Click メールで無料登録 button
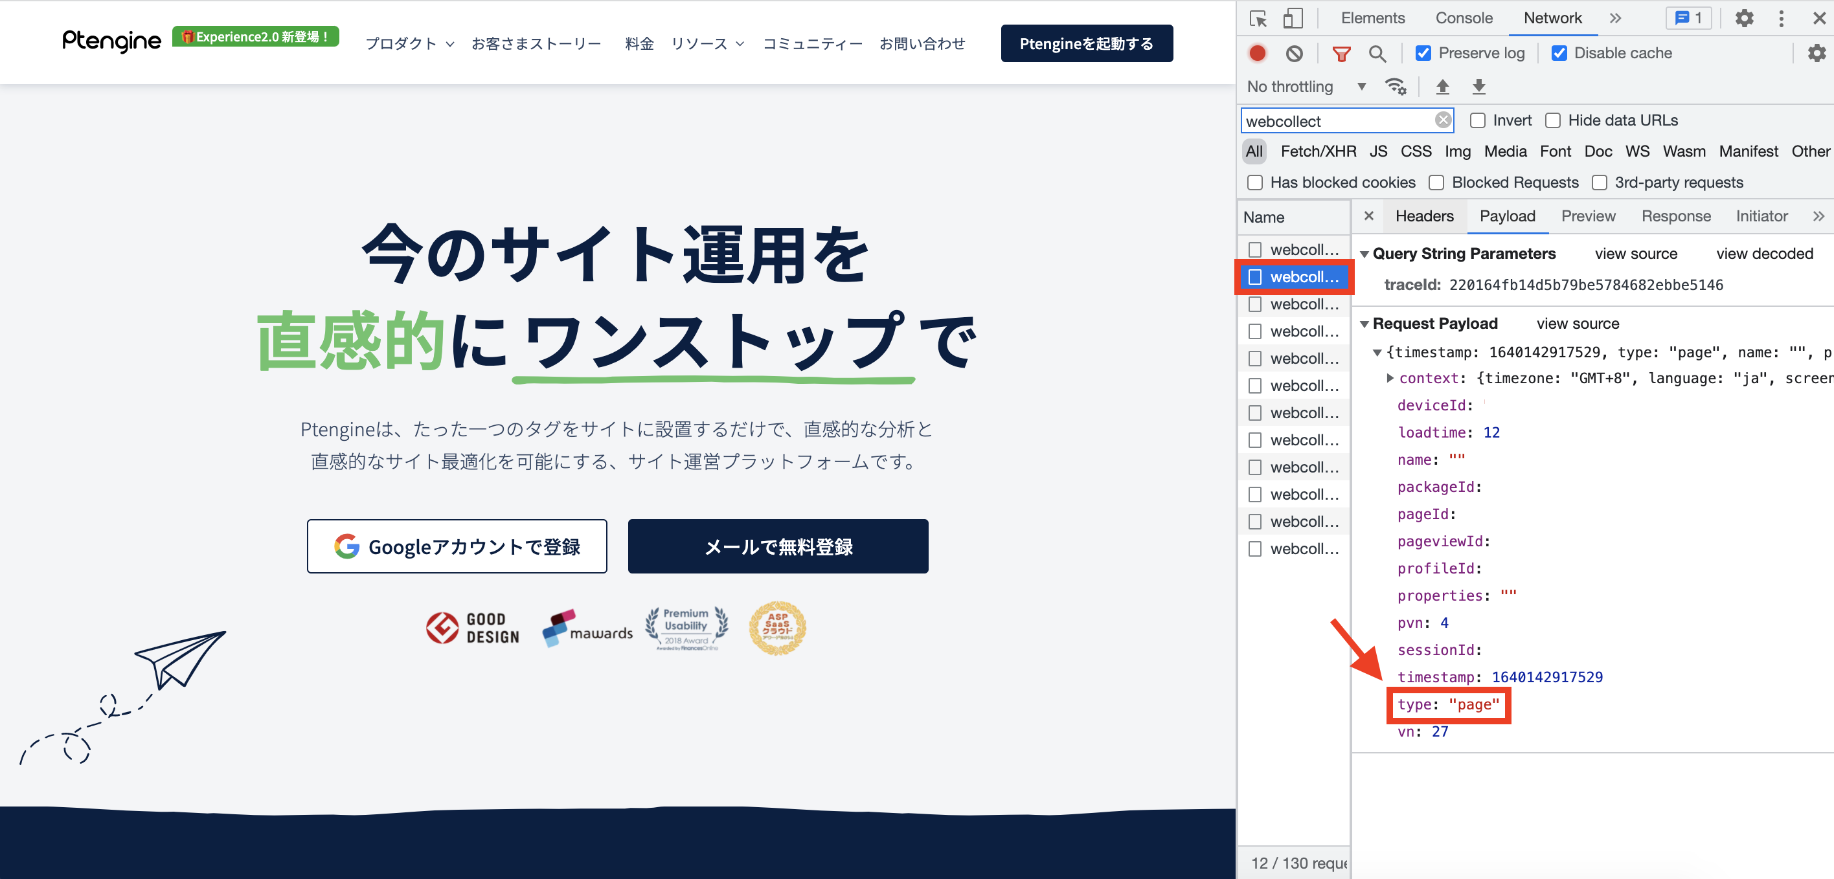Viewport: 1834px width, 879px height. pos(778,546)
